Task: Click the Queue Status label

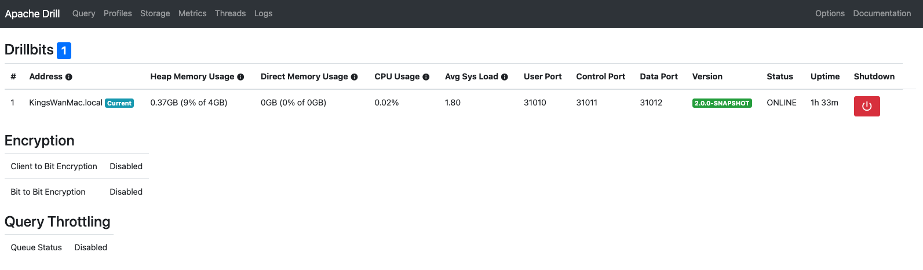Action: pos(37,247)
